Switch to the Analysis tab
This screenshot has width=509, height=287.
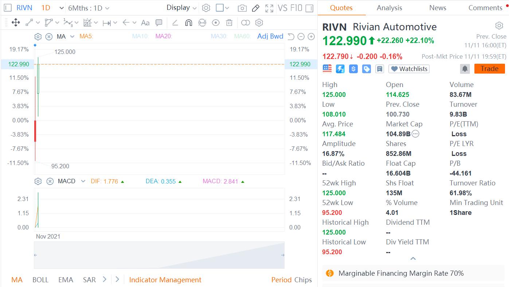[x=389, y=8]
